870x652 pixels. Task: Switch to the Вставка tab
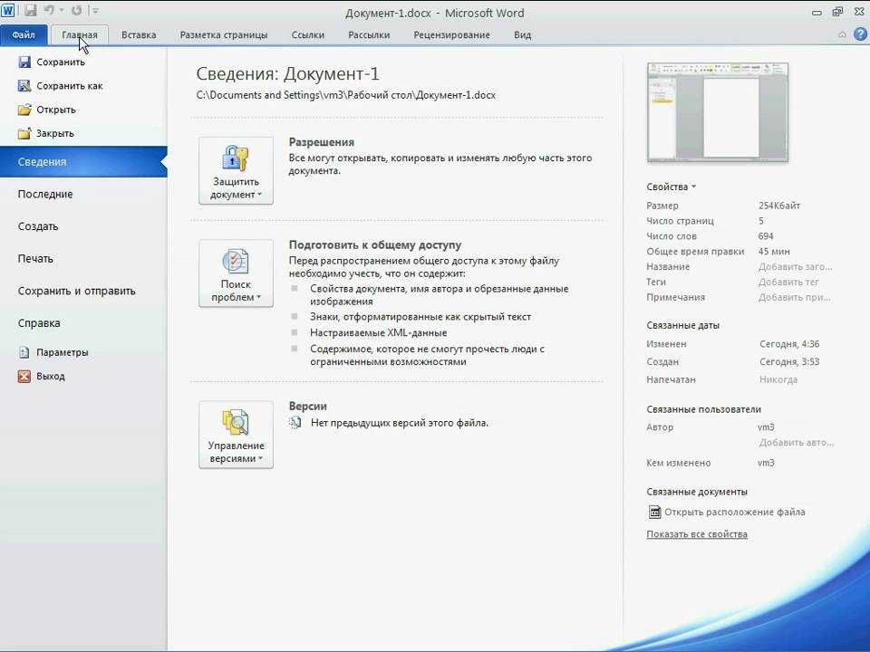click(139, 35)
